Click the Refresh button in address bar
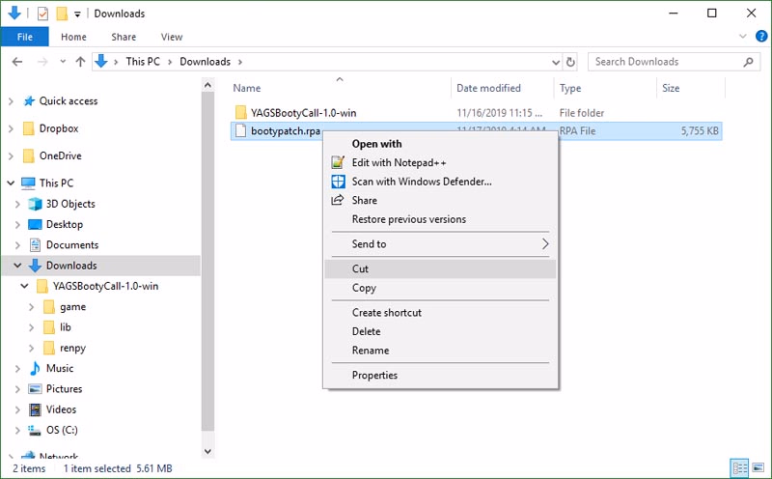772x479 pixels. [x=570, y=62]
